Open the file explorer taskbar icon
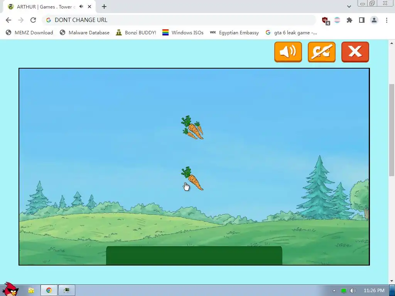 [x=31, y=291]
